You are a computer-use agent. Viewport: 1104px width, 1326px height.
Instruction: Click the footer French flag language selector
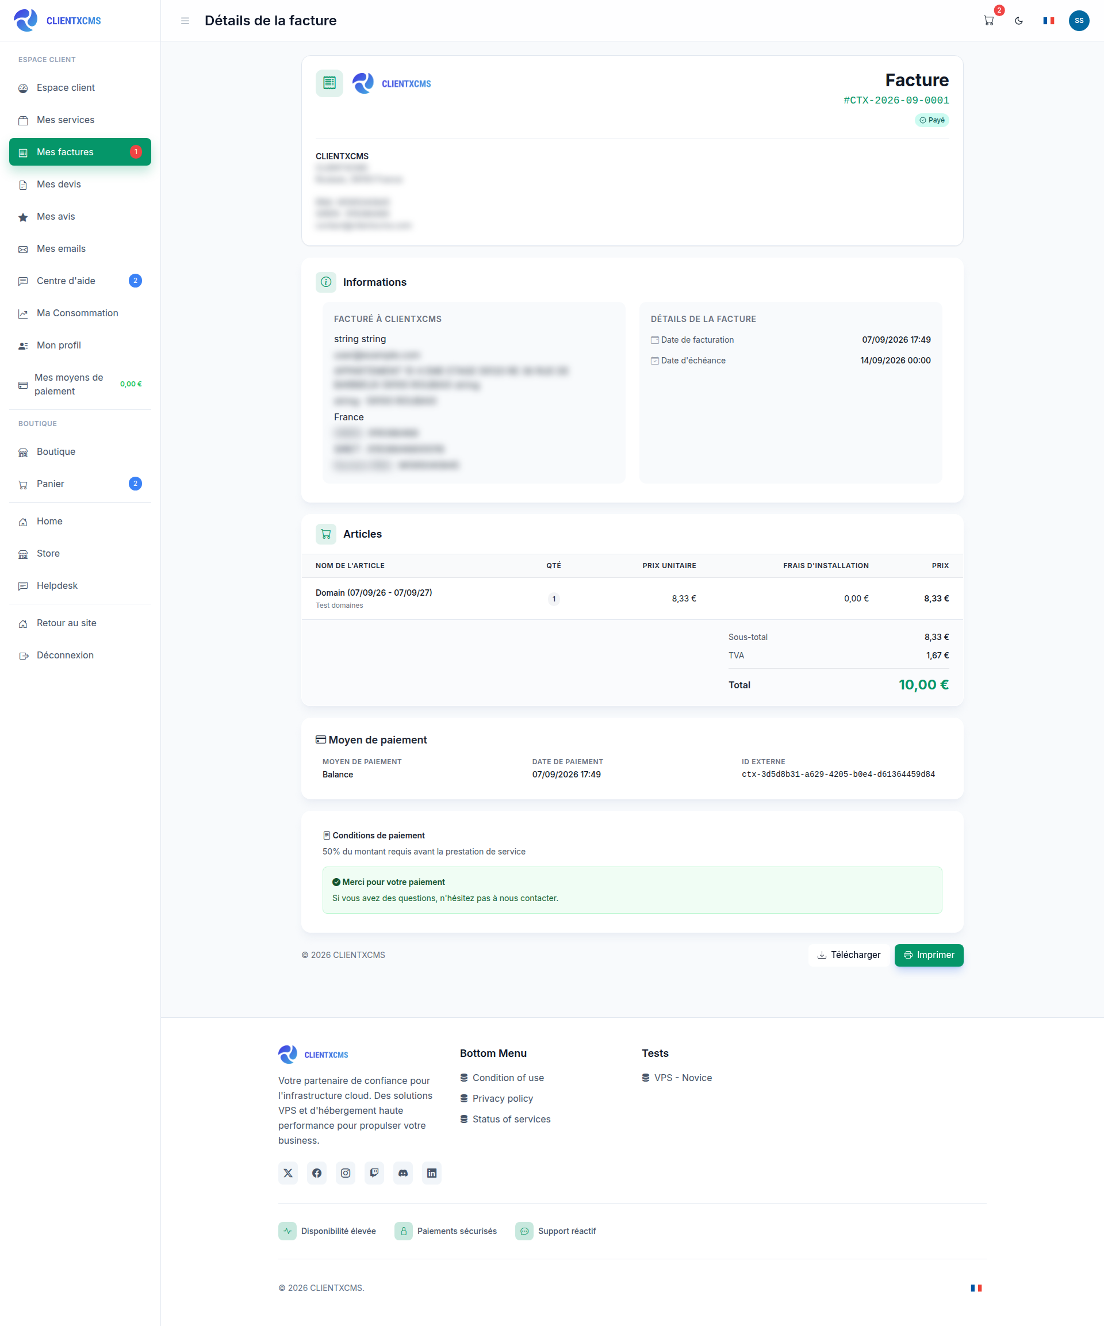(x=976, y=1287)
